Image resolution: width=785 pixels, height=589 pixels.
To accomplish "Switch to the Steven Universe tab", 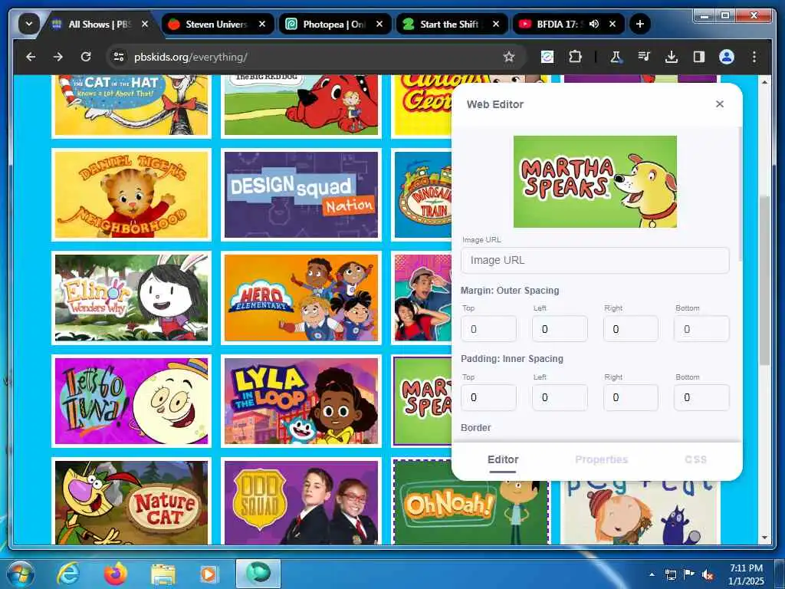I will point(217,24).
